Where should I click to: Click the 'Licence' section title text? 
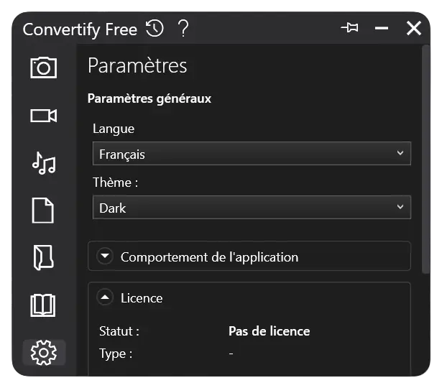point(142,298)
